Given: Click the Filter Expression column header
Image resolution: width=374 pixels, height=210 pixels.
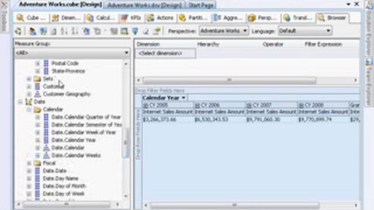Looking at the screenshot, I should point(323,44).
